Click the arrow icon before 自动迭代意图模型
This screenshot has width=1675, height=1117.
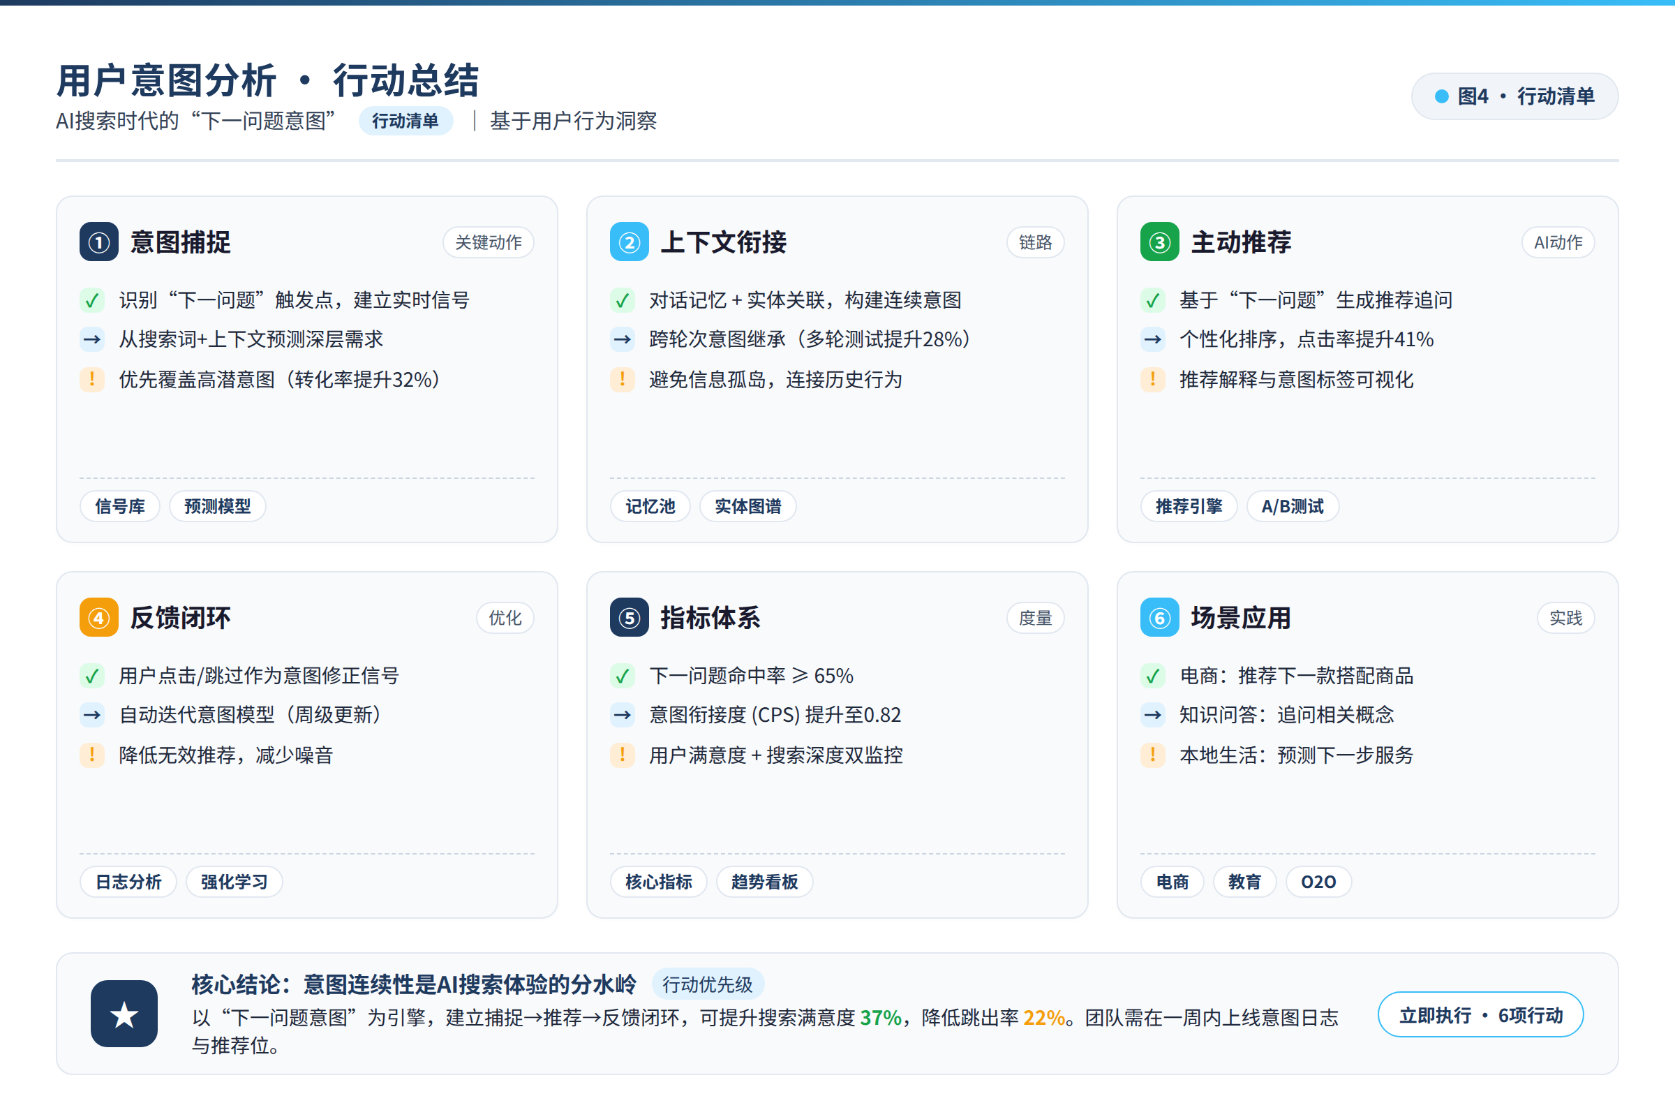tap(92, 714)
